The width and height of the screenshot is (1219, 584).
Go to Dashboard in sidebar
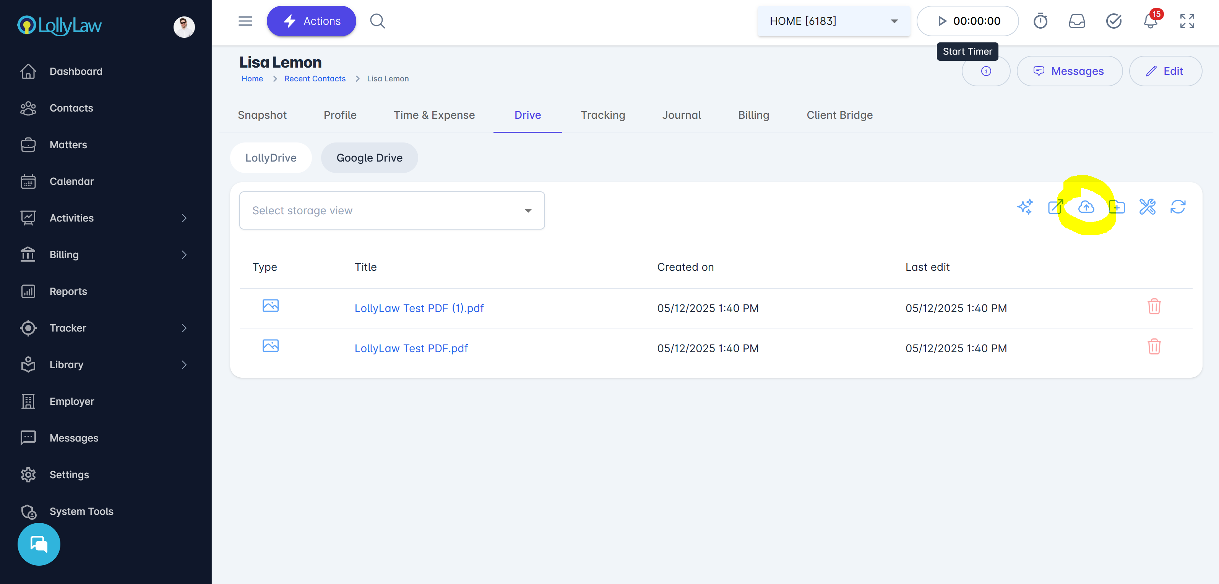tap(76, 71)
